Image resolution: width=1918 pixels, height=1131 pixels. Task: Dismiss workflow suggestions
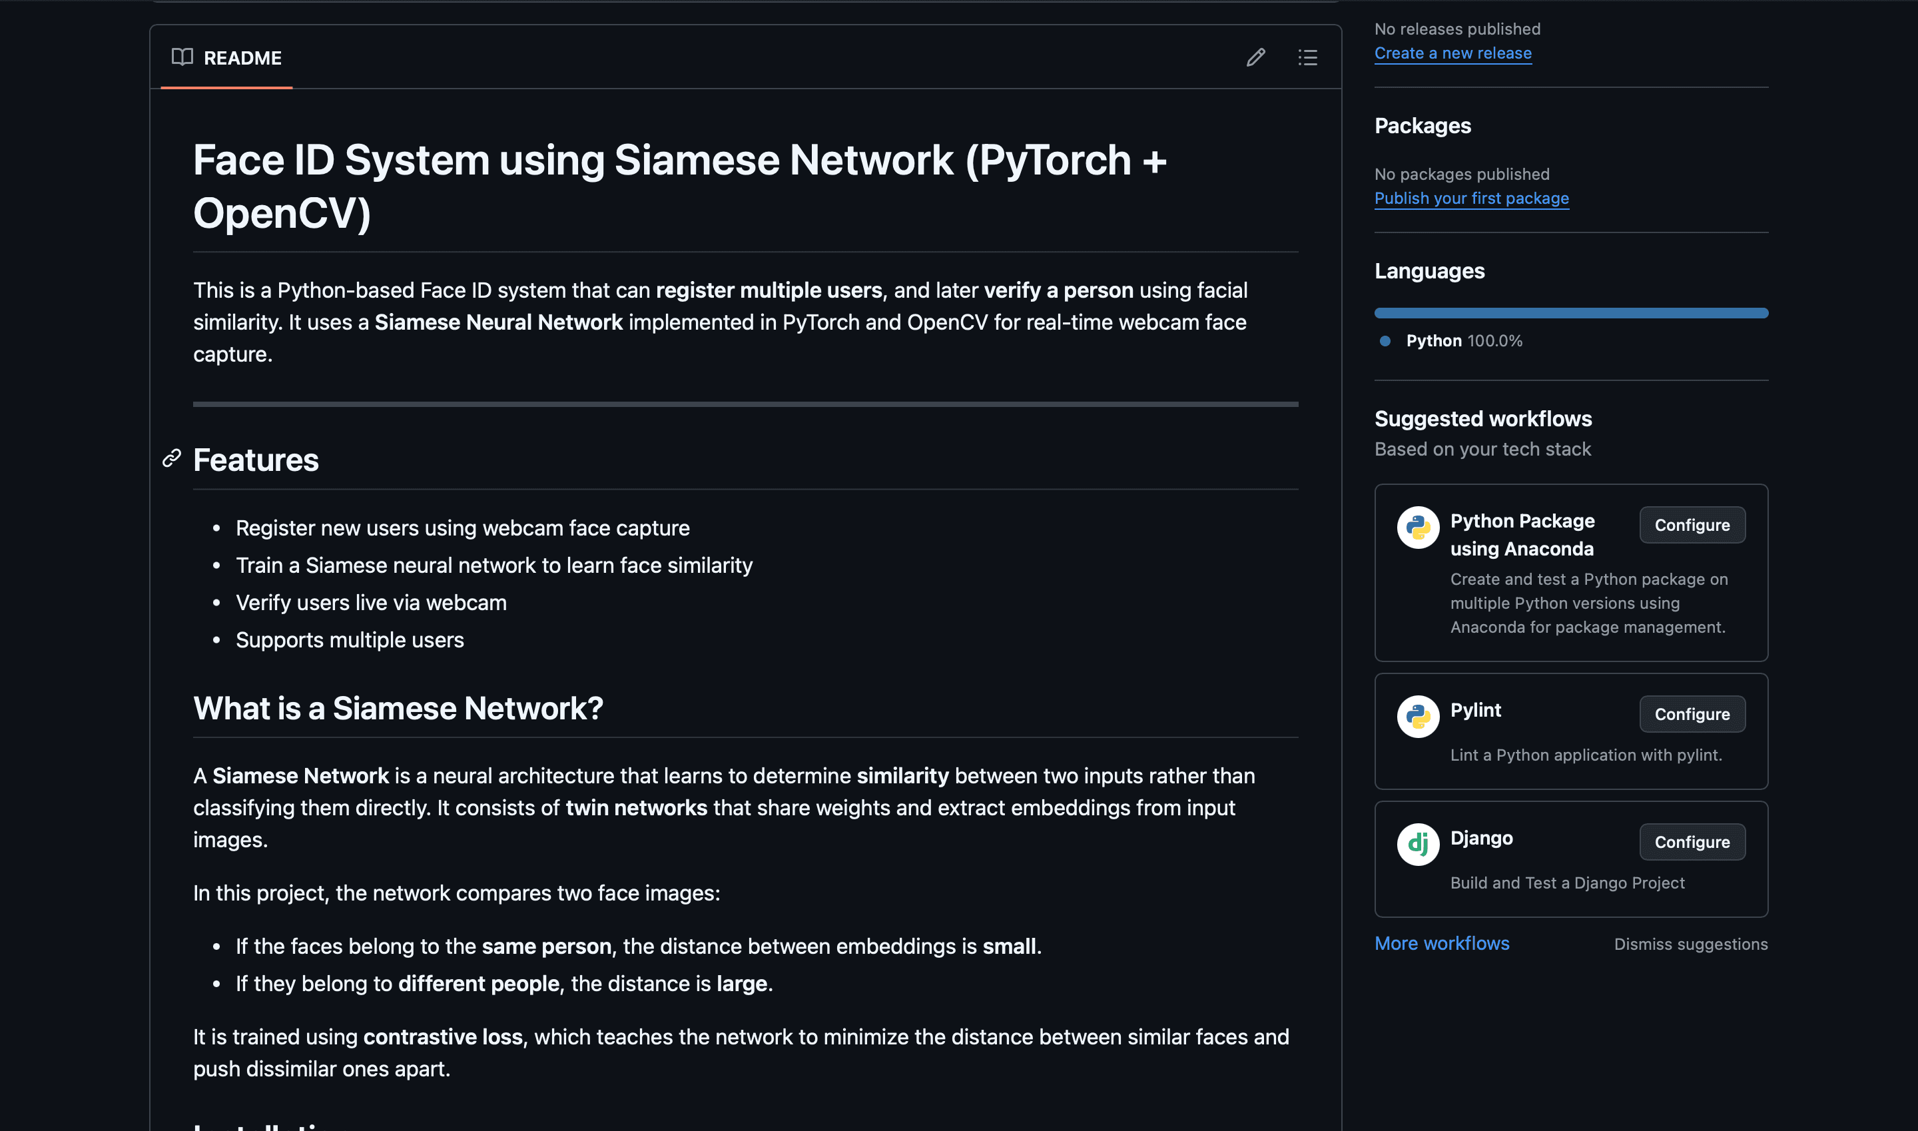point(1691,944)
